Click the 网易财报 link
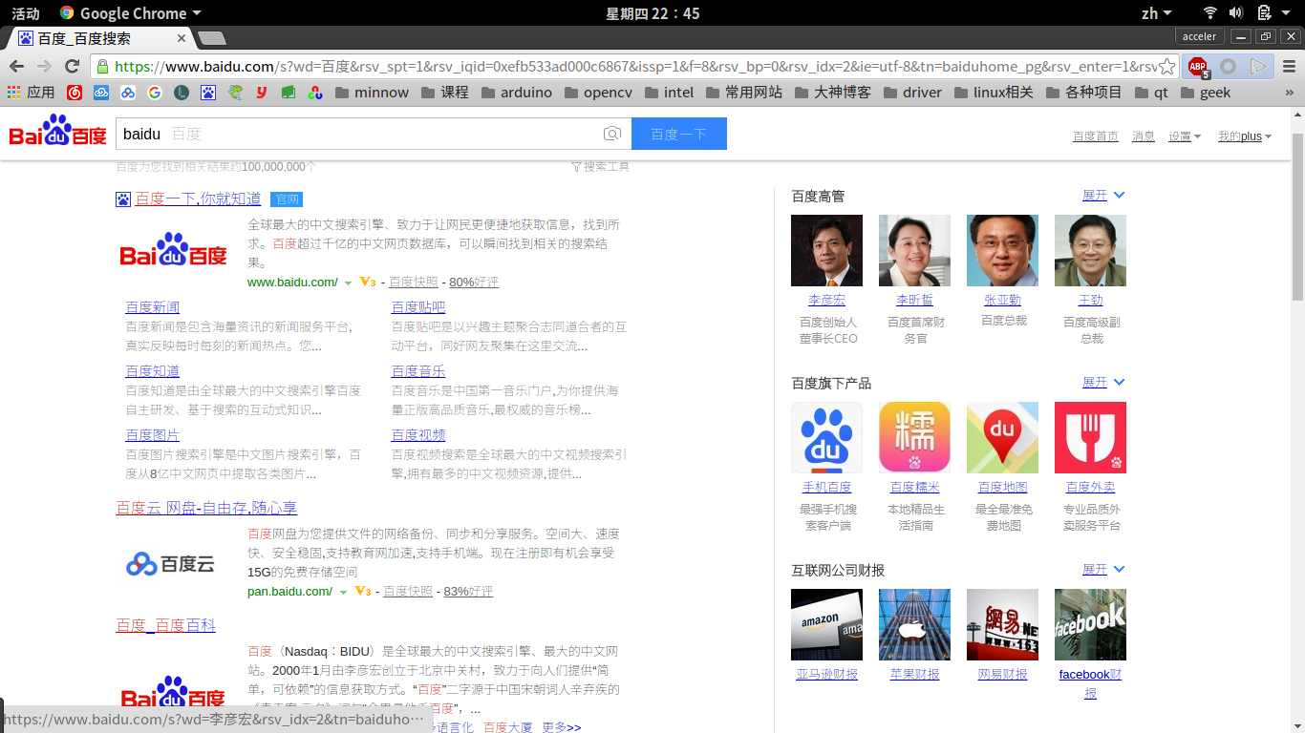 click(x=1002, y=675)
